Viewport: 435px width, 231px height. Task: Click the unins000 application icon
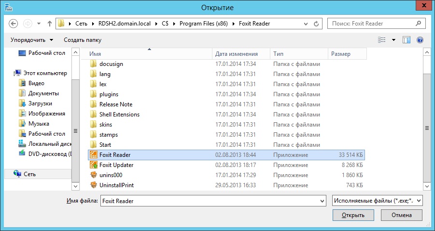94,175
